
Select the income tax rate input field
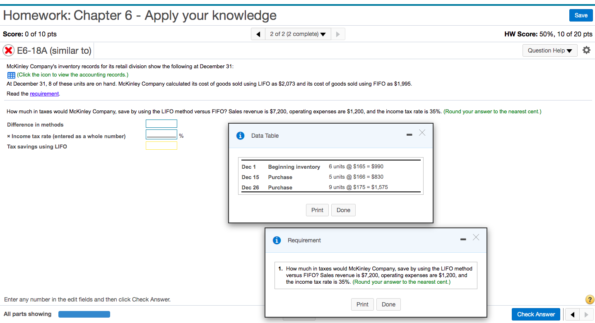click(161, 134)
